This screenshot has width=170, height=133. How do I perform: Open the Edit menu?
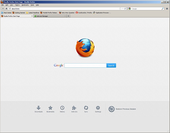7,5
